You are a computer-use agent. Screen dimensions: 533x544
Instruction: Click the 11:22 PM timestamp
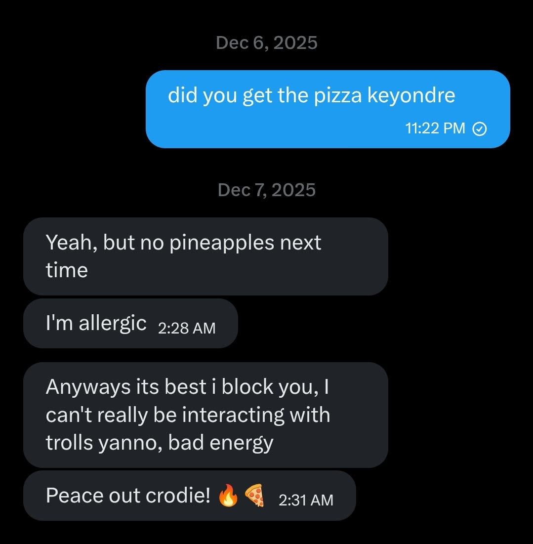click(x=435, y=129)
